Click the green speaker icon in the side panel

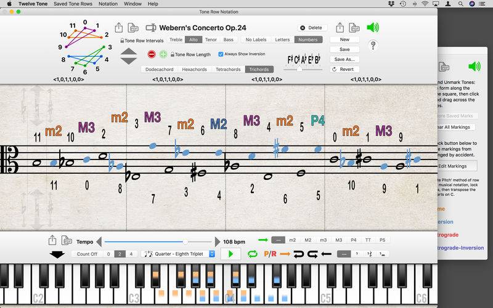pos(475,67)
